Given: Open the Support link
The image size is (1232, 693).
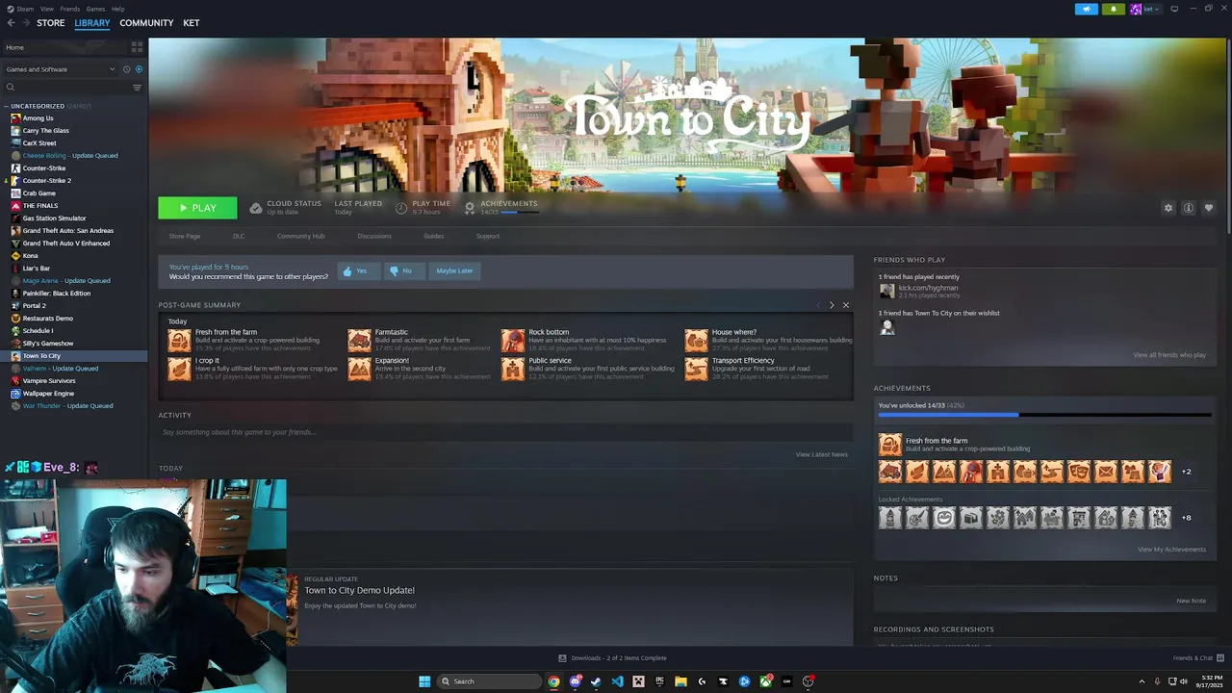Looking at the screenshot, I should click(x=488, y=236).
